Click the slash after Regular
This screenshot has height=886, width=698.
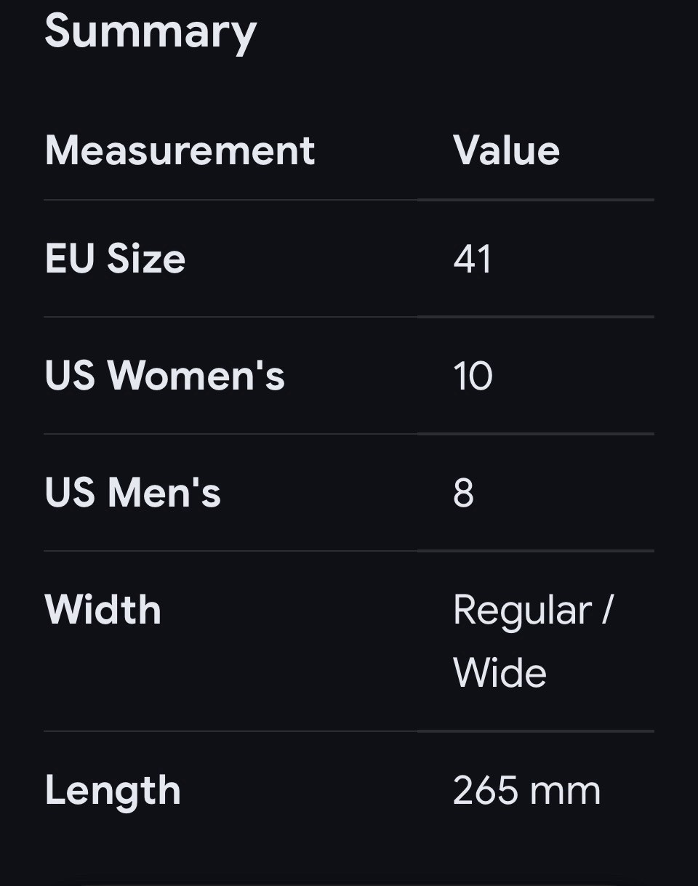click(608, 610)
